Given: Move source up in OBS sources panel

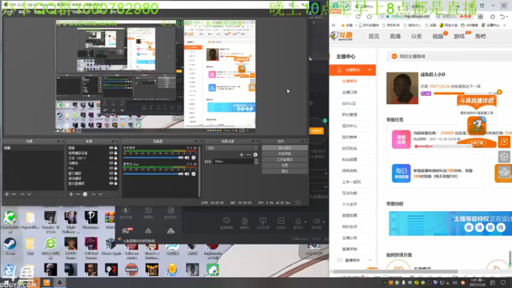Looking at the screenshot, I should click(x=93, y=195).
